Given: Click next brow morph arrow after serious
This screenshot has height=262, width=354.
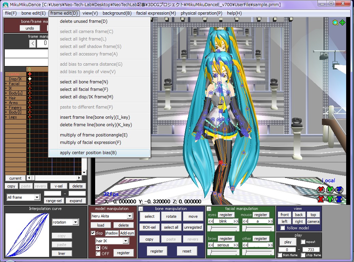Looking at the screenshot, I should (236, 245).
